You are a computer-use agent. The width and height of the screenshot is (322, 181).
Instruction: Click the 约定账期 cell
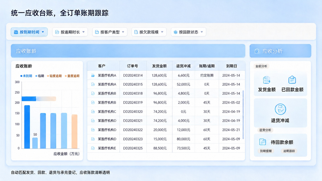(x=207, y=75)
